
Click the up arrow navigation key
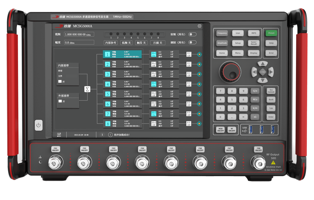263,64
